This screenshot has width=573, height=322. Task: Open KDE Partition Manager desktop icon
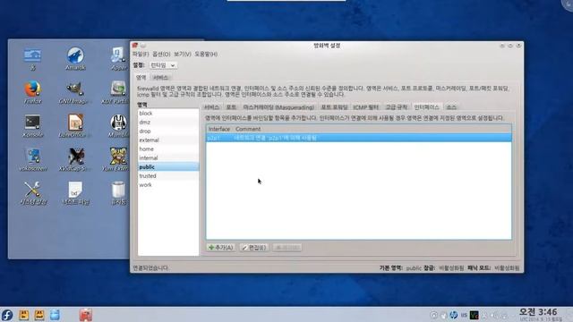(116, 92)
